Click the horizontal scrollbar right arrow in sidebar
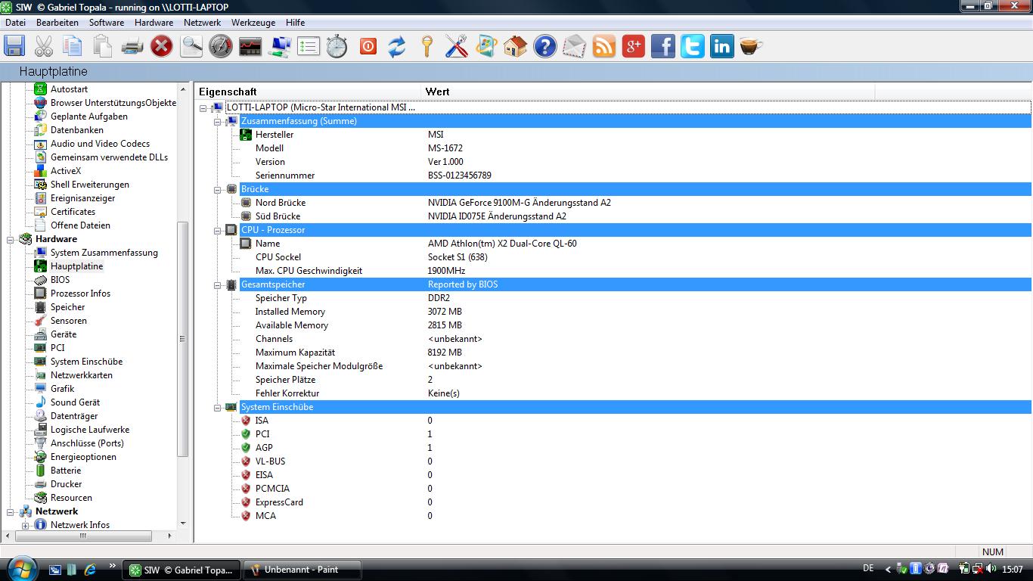The width and height of the screenshot is (1033, 581). tap(169, 536)
